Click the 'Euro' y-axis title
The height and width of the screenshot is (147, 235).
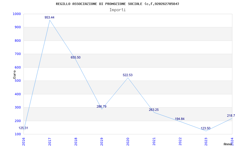tap(14, 74)
